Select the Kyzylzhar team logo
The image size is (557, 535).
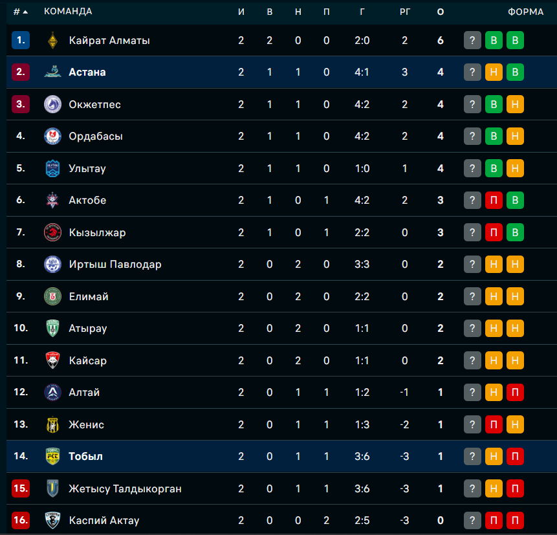(52, 232)
